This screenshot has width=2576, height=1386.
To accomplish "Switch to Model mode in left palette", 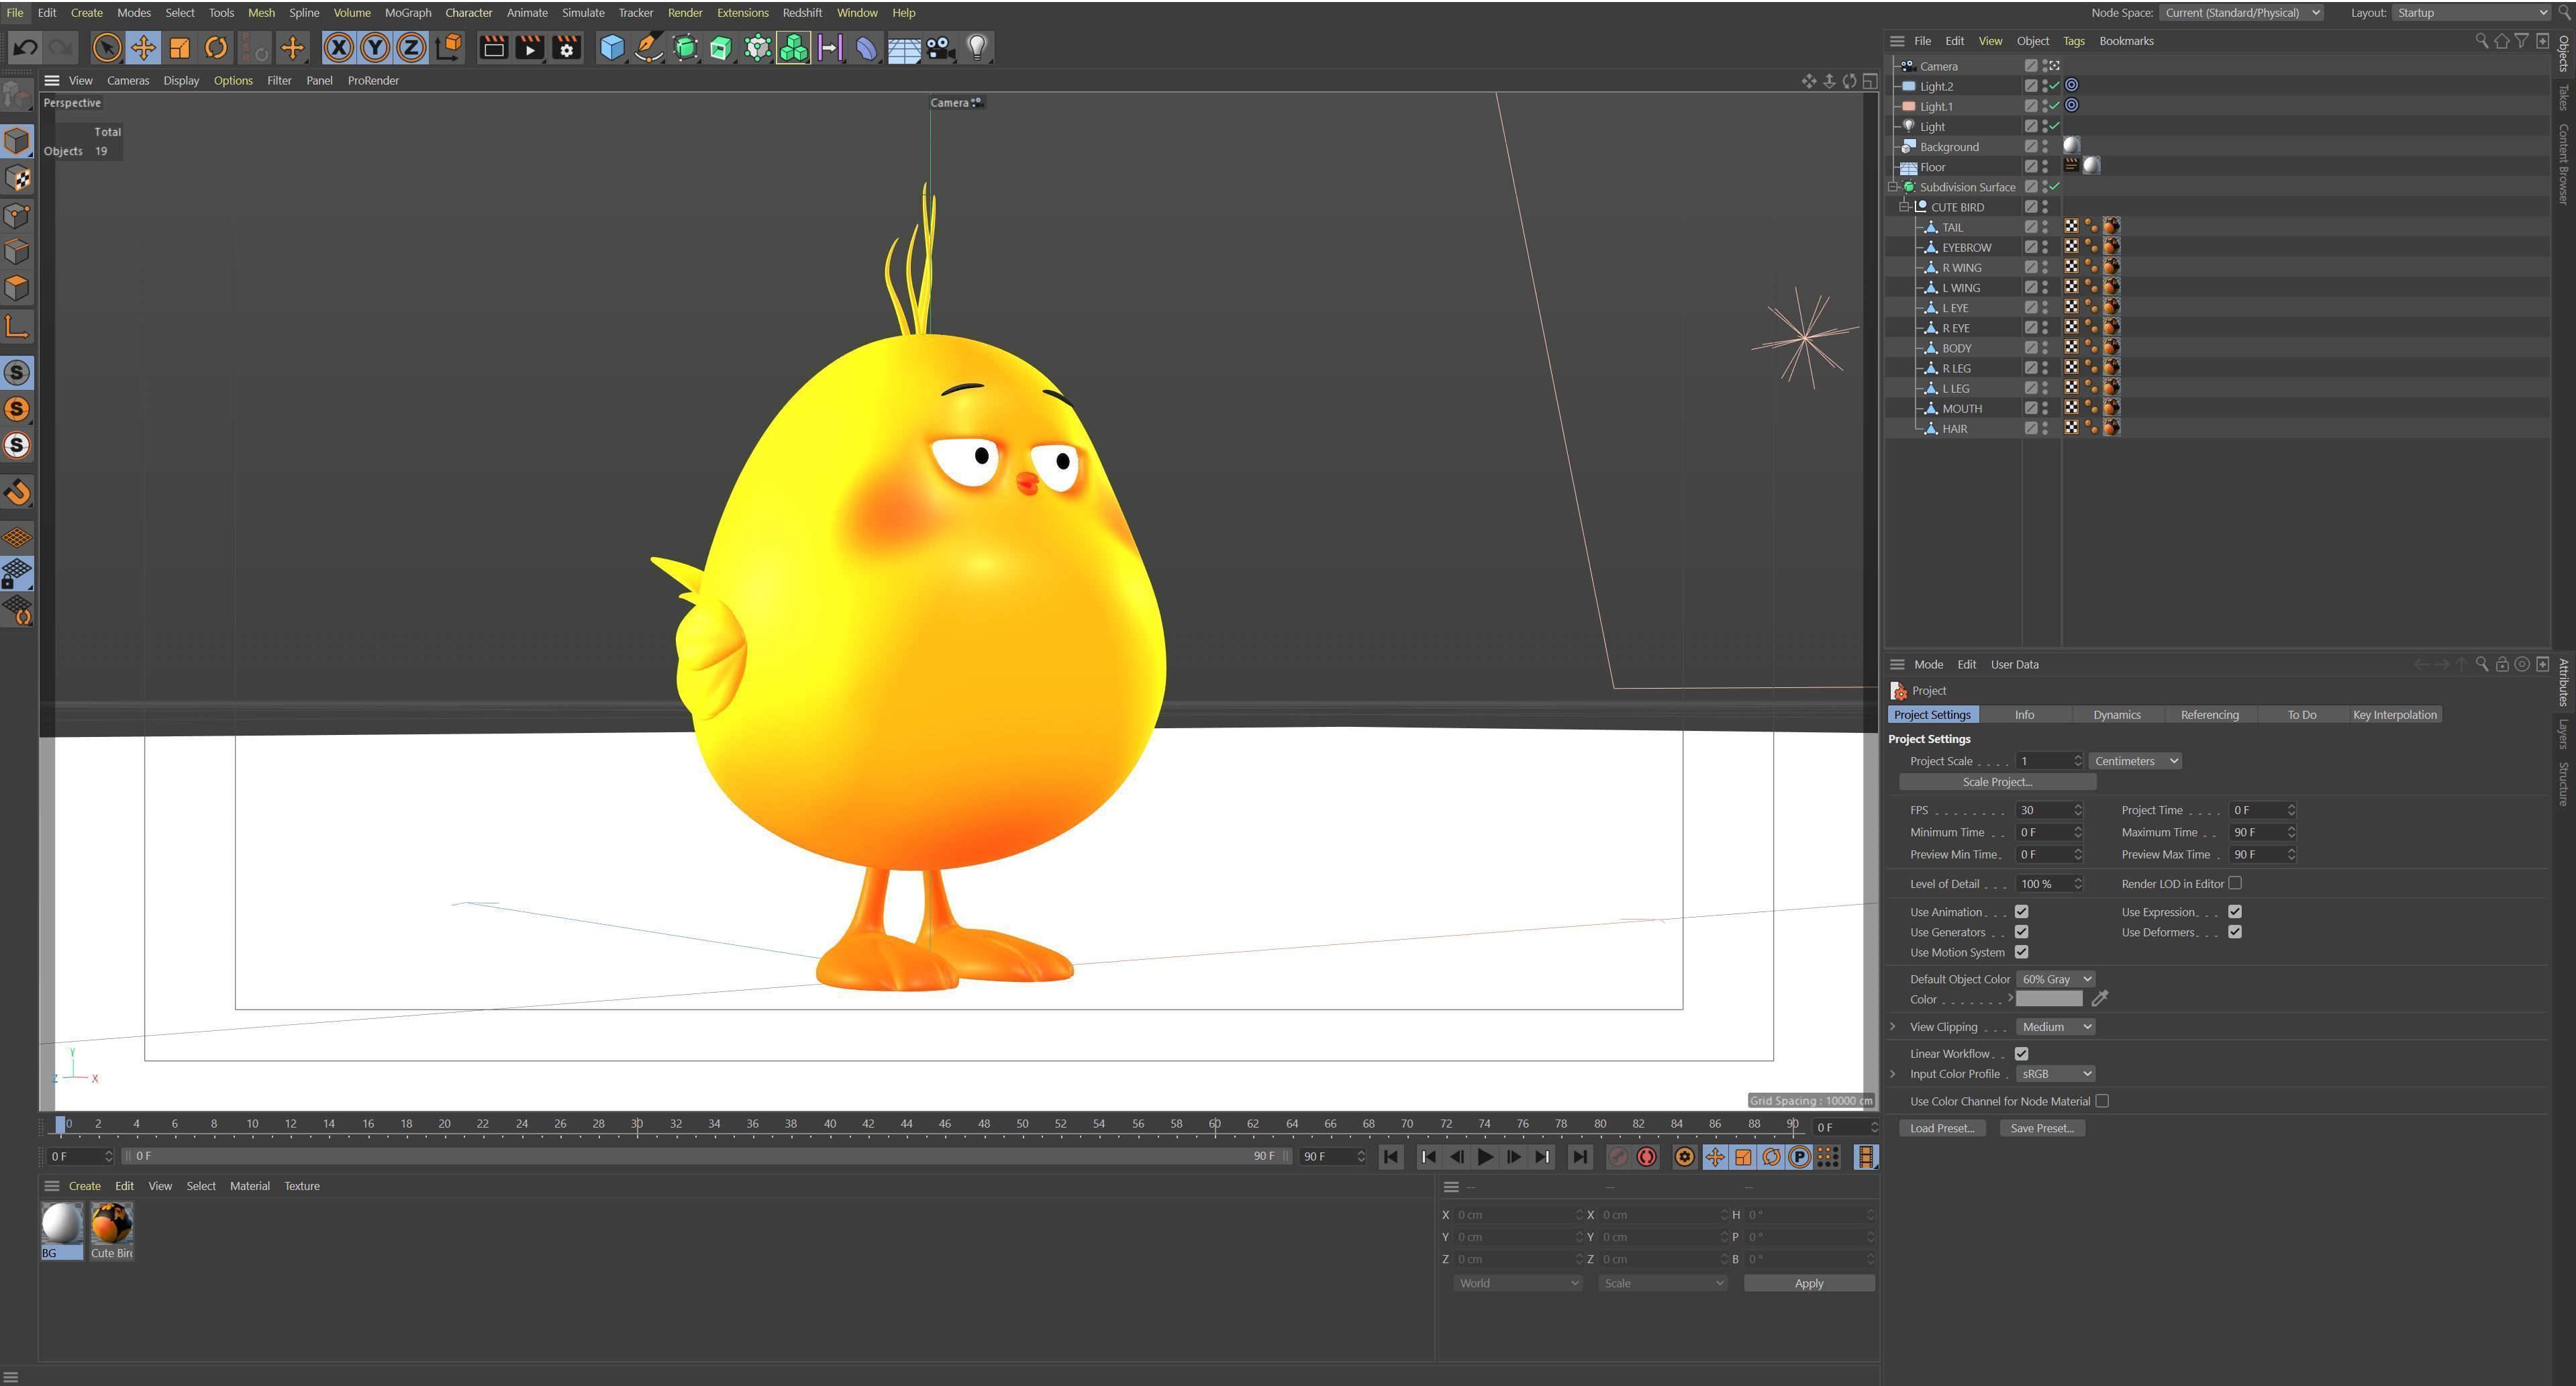I will (17, 141).
